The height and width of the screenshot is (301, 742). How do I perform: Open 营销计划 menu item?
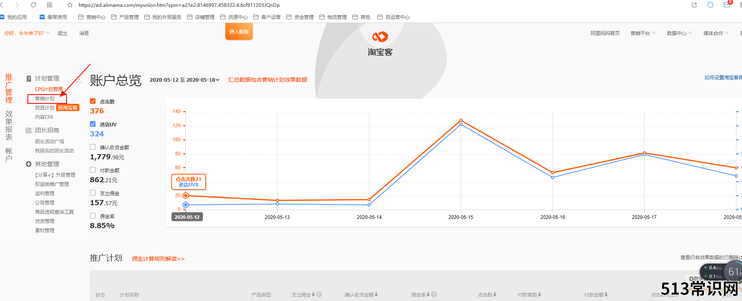[x=45, y=99]
